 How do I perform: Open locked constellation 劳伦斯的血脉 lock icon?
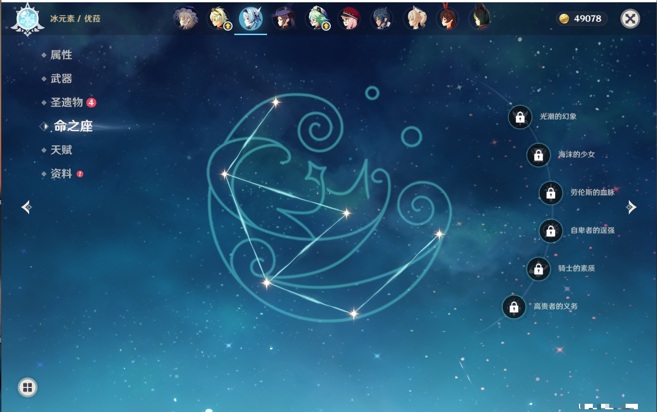click(x=551, y=193)
